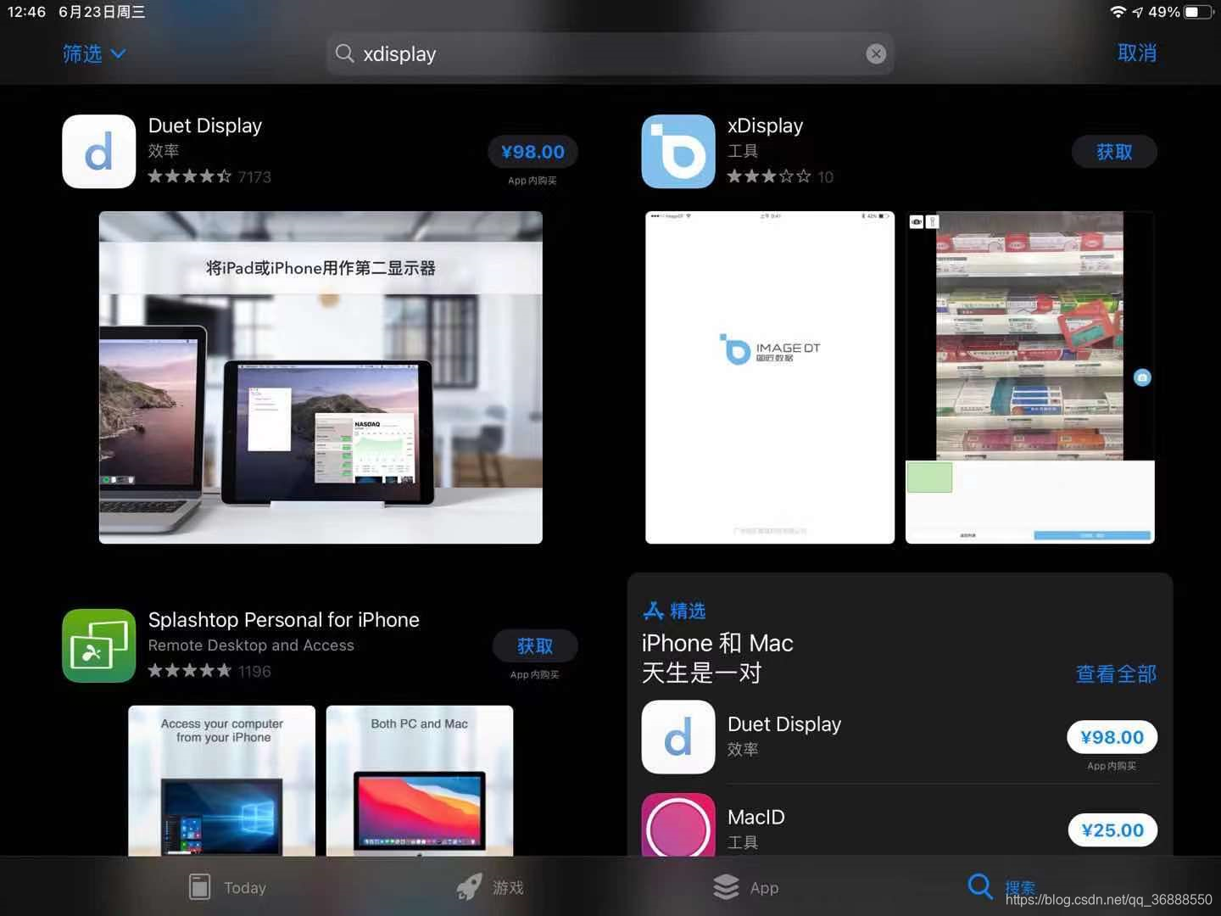The height and width of the screenshot is (916, 1221).
Task: Open Duet Display icon in featured list
Action: [678, 737]
